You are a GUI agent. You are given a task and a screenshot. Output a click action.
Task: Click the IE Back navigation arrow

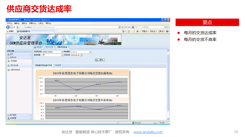tap(8, 27)
